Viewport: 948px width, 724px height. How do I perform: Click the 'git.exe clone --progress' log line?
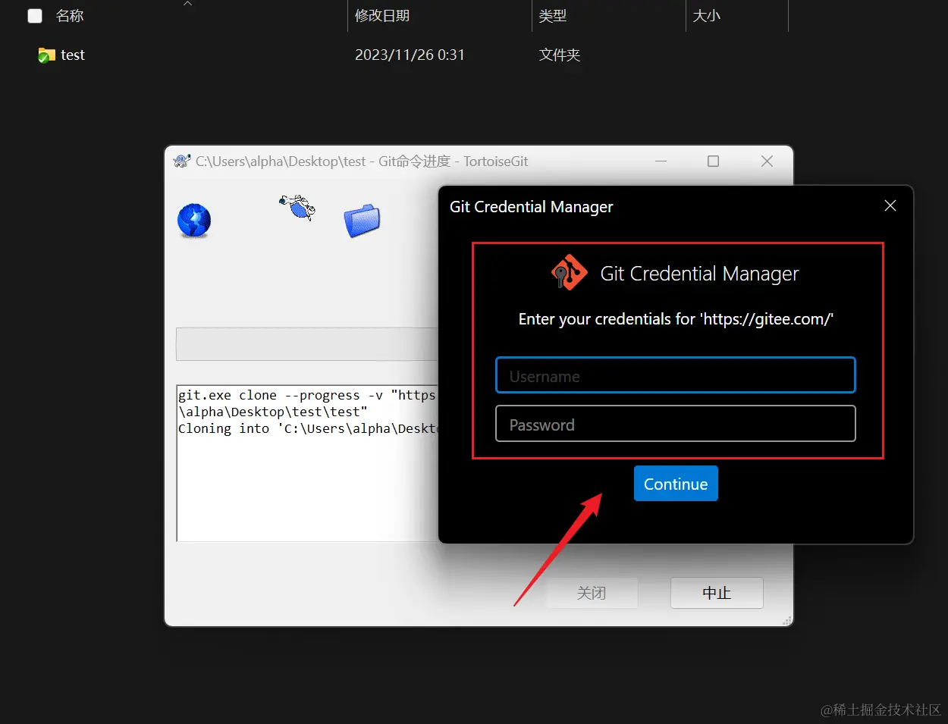[307, 395]
